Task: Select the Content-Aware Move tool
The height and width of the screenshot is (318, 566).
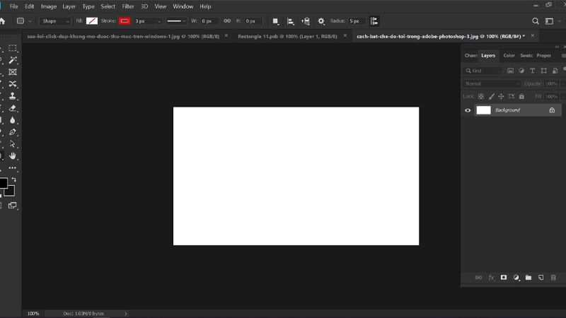Action: click(x=13, y=84)
